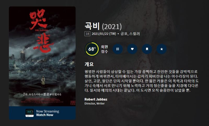Click the 2021/01/22 (TW) release date
This screenshot has width=209, height=126.
tap(104, 34)
